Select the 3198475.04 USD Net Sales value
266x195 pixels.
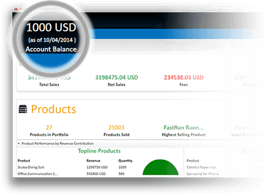117,77
